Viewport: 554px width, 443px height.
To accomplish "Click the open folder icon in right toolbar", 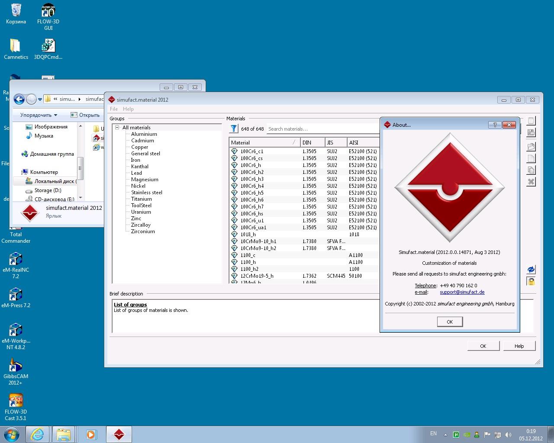I will 531,147.
